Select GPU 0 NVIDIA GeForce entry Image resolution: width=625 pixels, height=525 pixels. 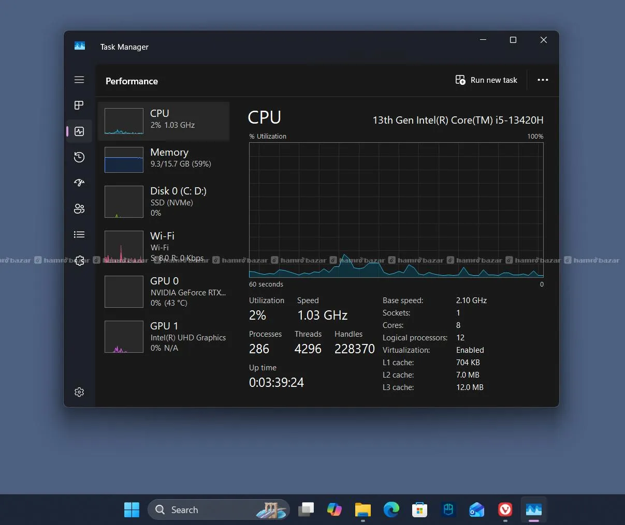coord(164,292)
